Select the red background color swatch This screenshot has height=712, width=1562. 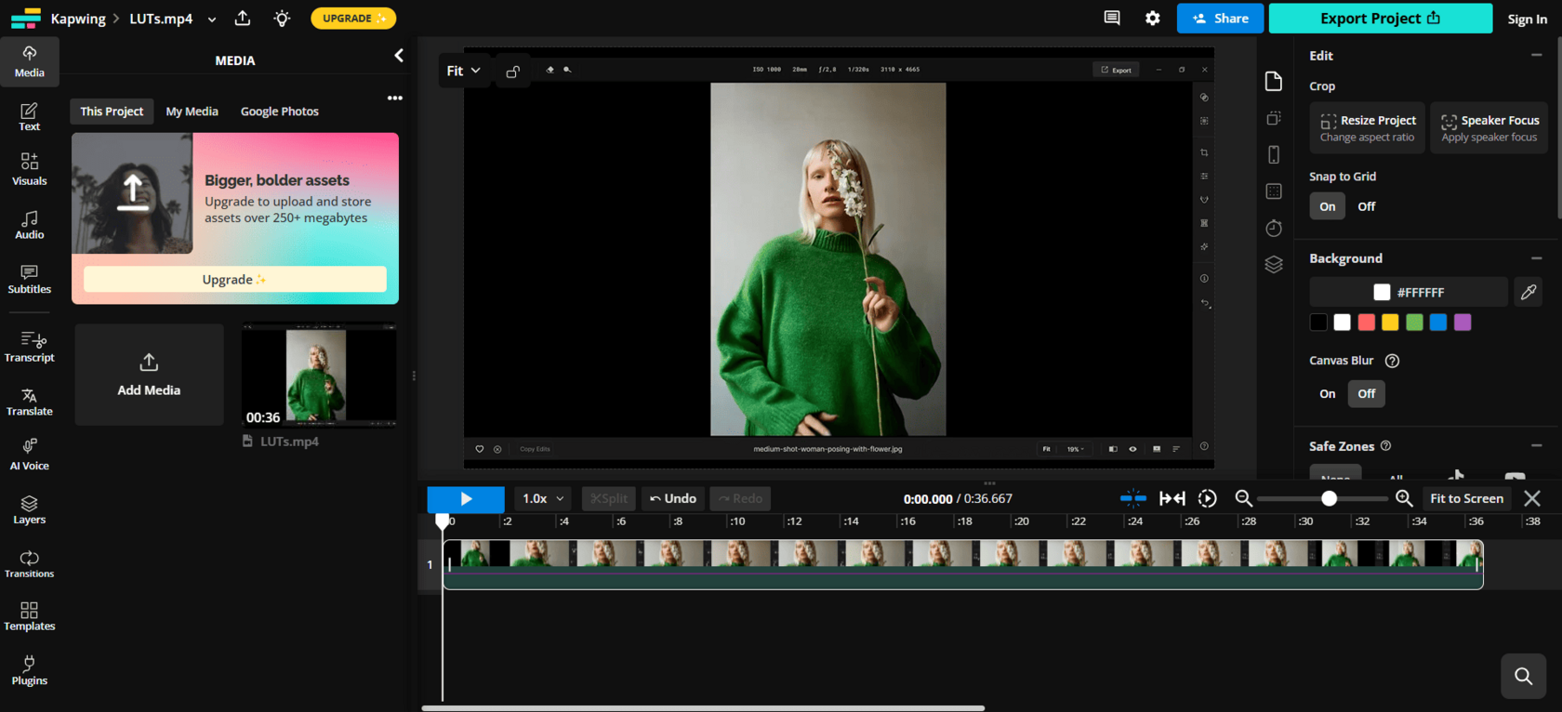(1366, 323)
